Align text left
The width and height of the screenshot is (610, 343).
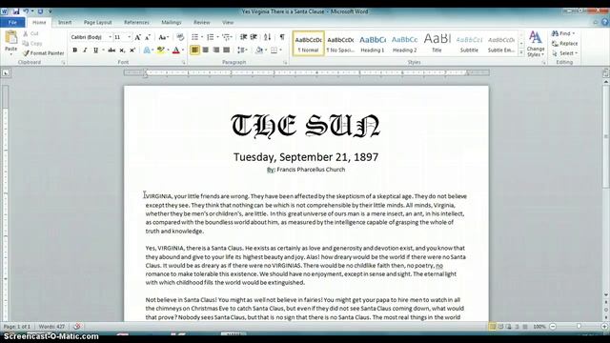tap(194, 50)
